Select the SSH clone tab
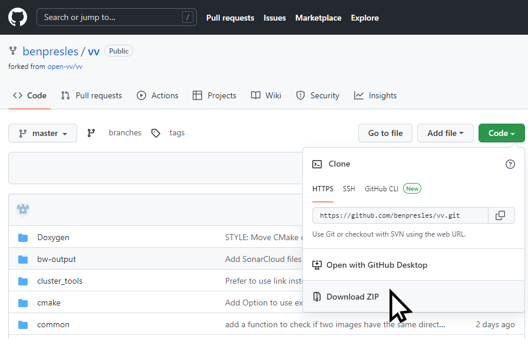Image resolution: width=528 pixels, height=339 pixels. (x=349, y=189)
